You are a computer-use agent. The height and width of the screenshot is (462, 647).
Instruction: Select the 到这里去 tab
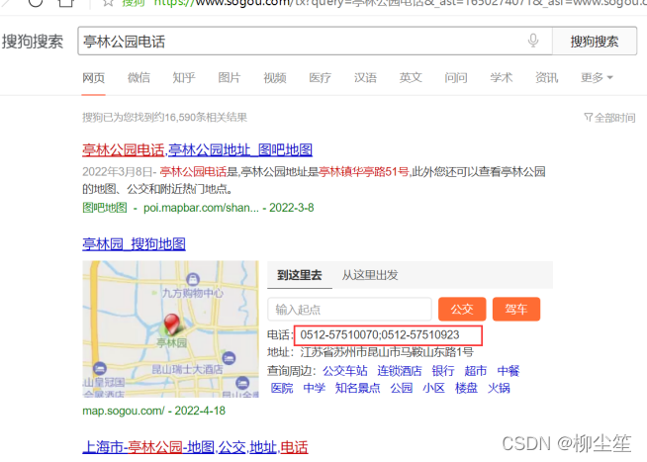click(x=300, y=275)
